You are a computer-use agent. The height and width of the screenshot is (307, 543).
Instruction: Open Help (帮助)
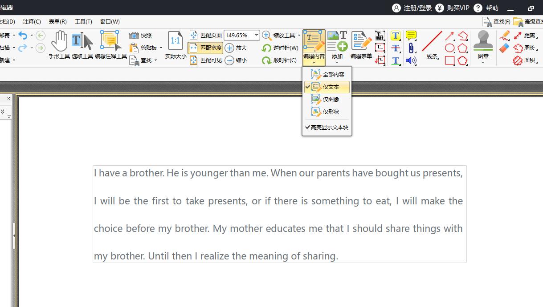486,8
